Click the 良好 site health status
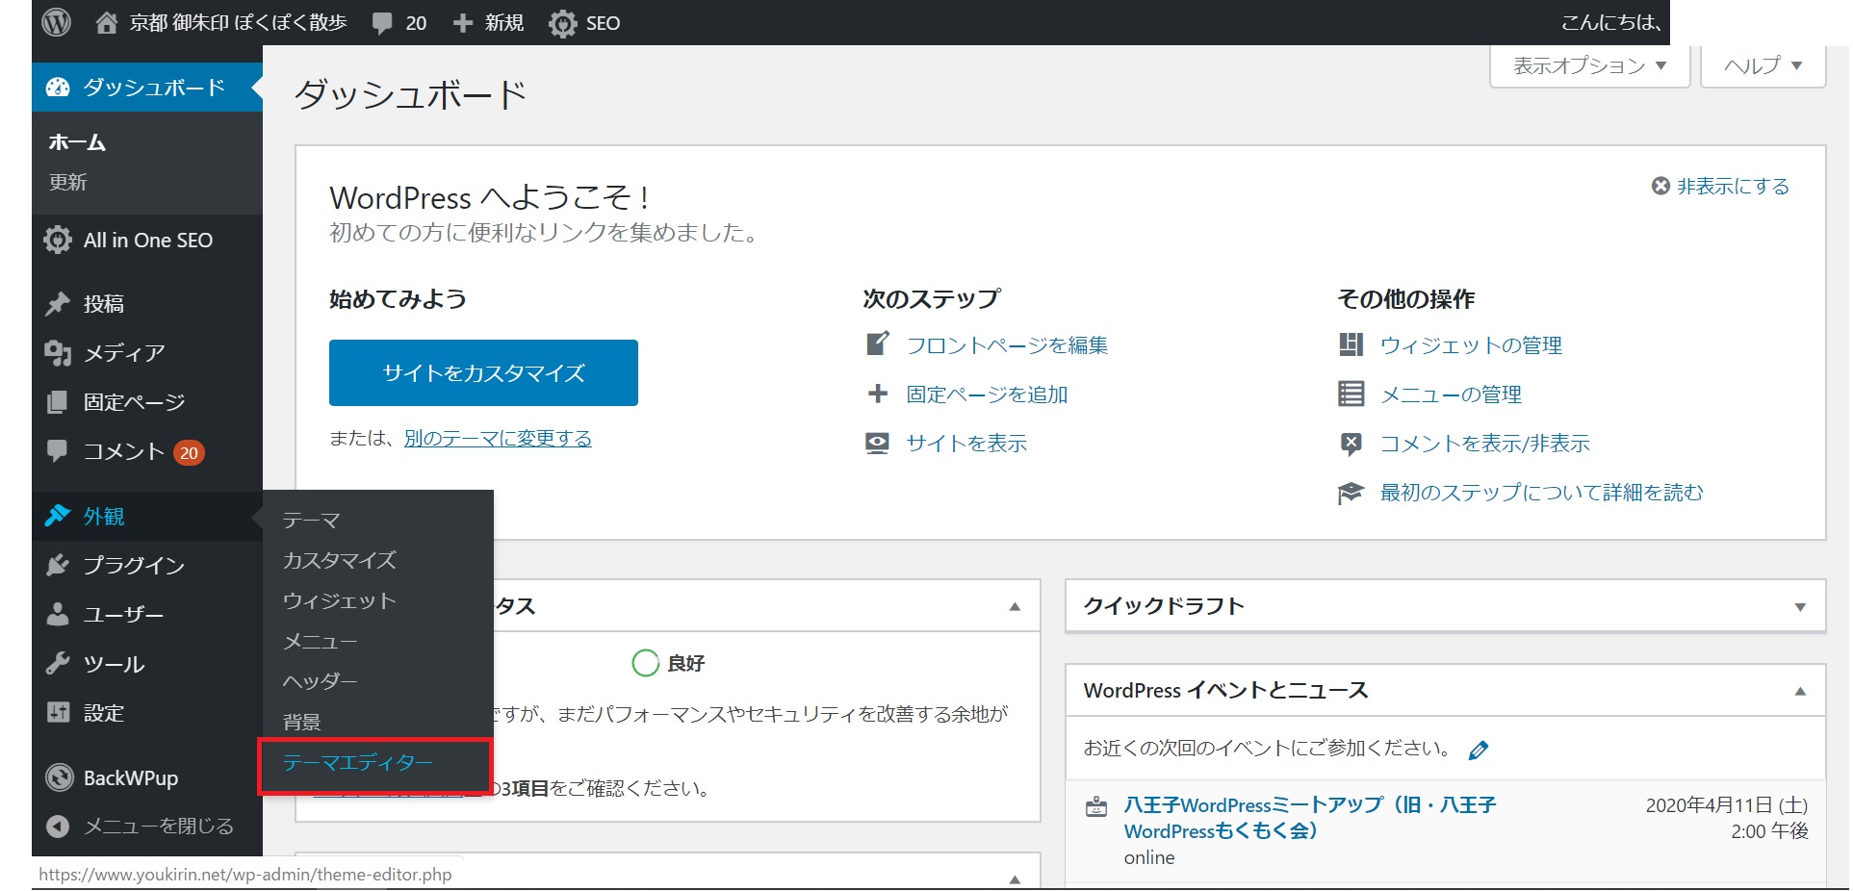Image resolution: width=1853 pixels, height=891 pixels. click(668, 663)
